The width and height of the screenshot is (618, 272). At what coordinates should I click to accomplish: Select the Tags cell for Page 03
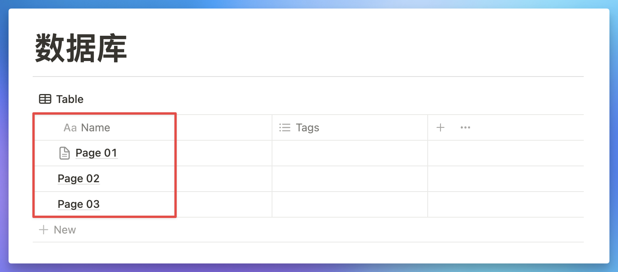[x=349, y=204]
